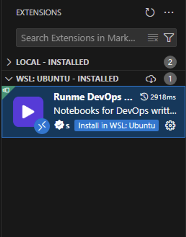186x237 pixels.
Task: Click the WSL installed count badge 1
Action: coord(170,79)
